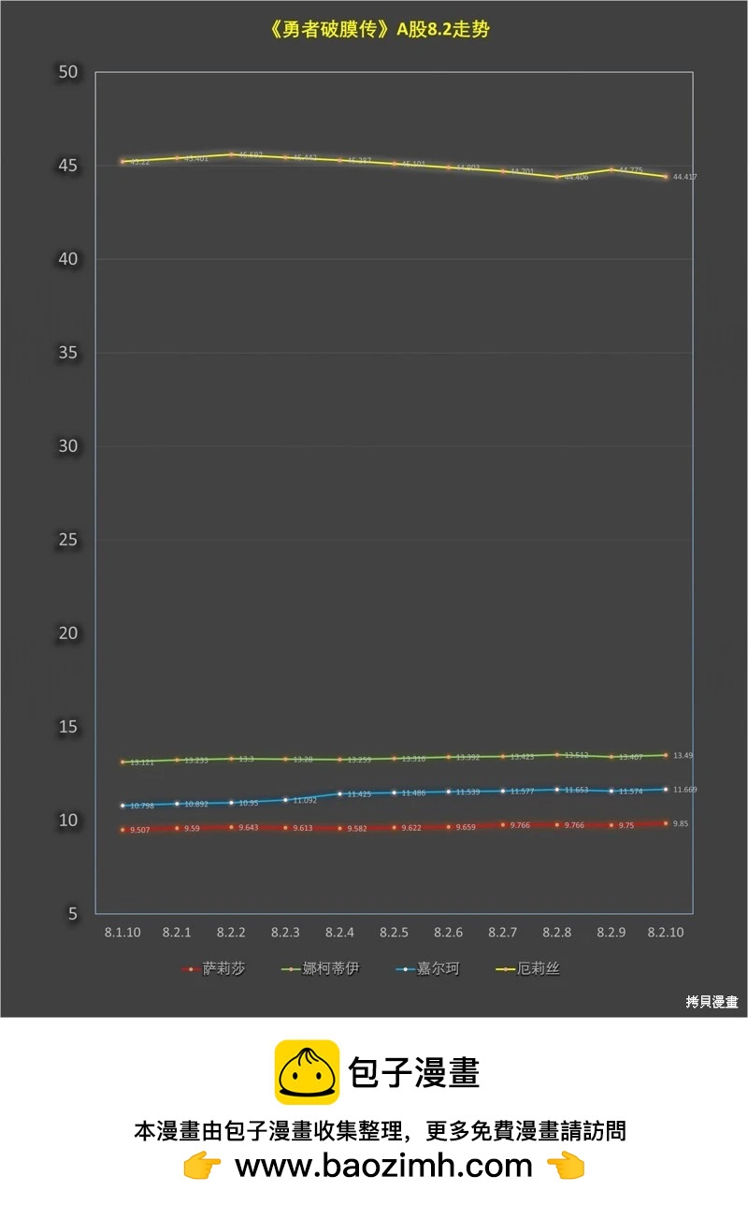Open the www.baozimh.com link
The height and width of the screenshot is (1205, 748).
(382, 1166)
